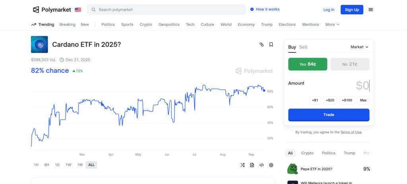Select the Politics related markets tab

click(329, 153)
